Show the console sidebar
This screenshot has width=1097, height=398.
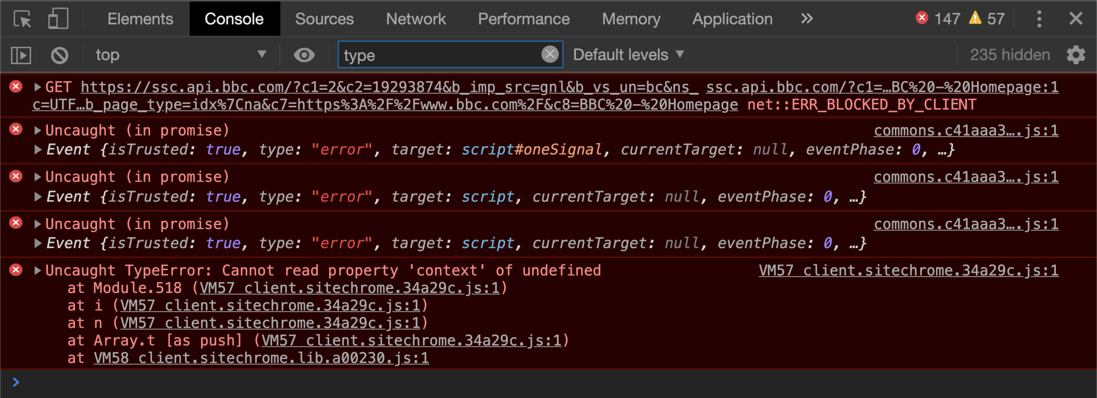(x=21, y=55)
